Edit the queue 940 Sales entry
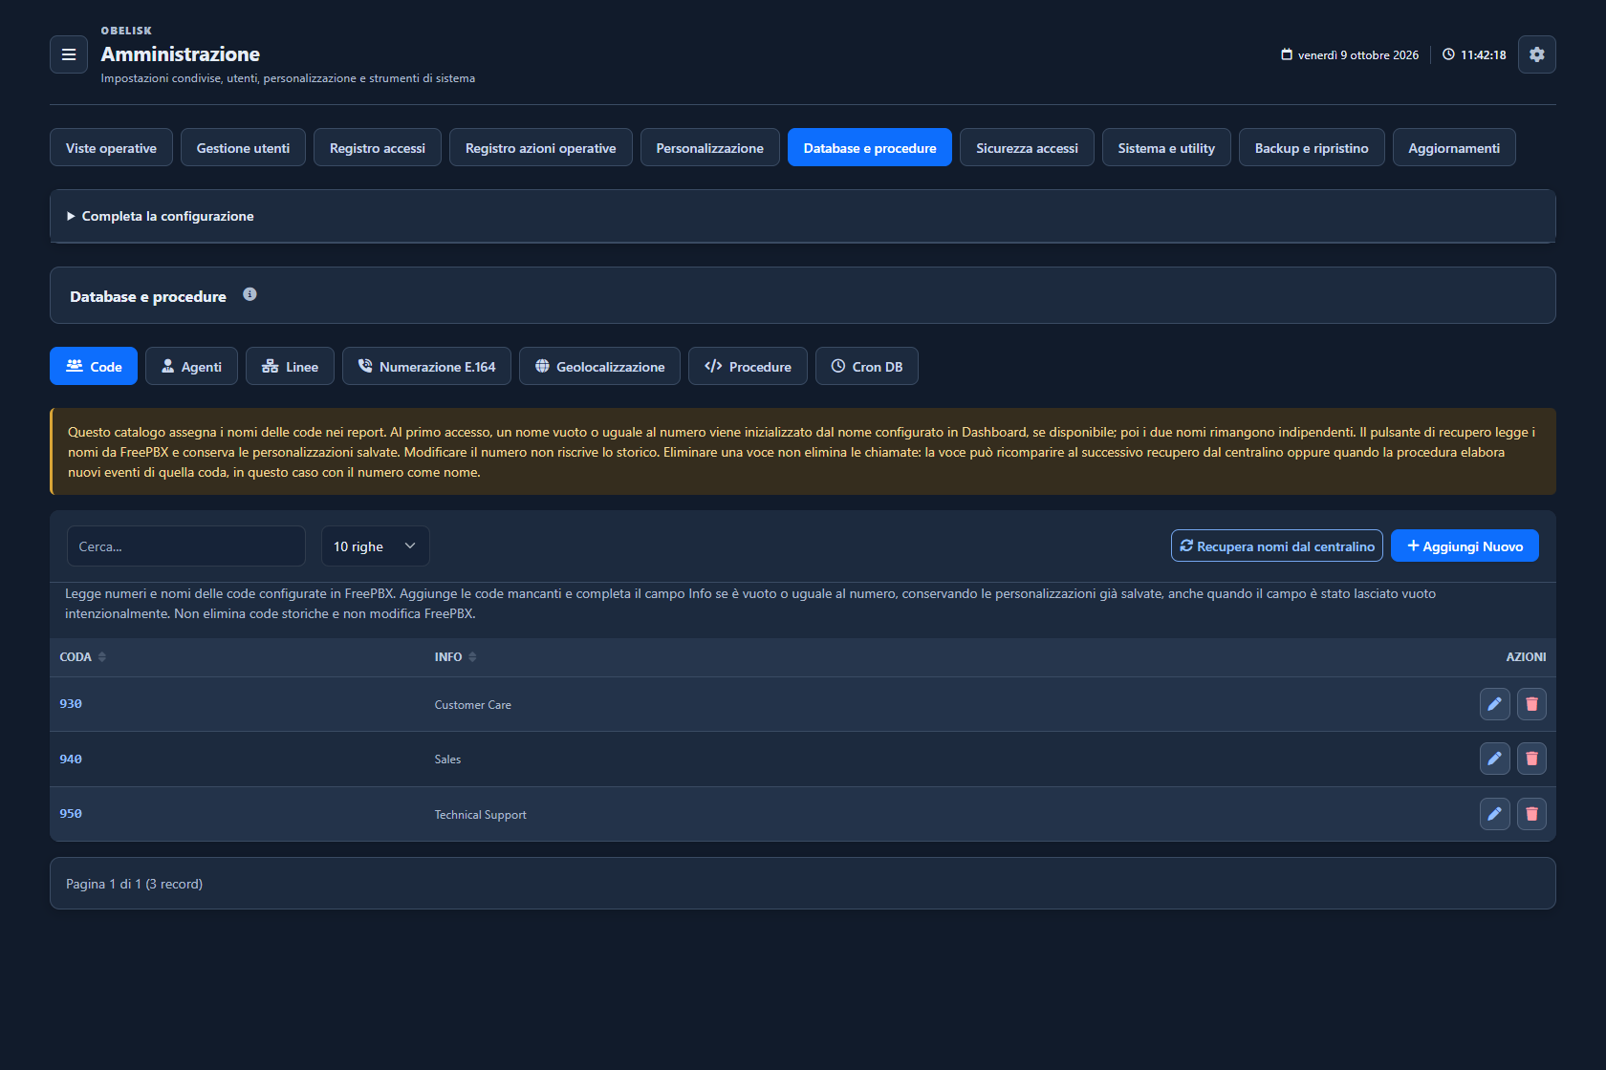The image size is (1606, 1070). tap(1495, 759)
